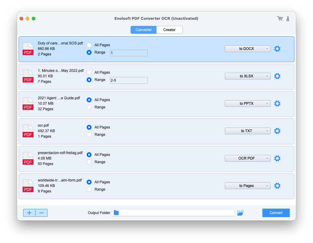
Task: Select the Converter tab
Action: (144, 30)
